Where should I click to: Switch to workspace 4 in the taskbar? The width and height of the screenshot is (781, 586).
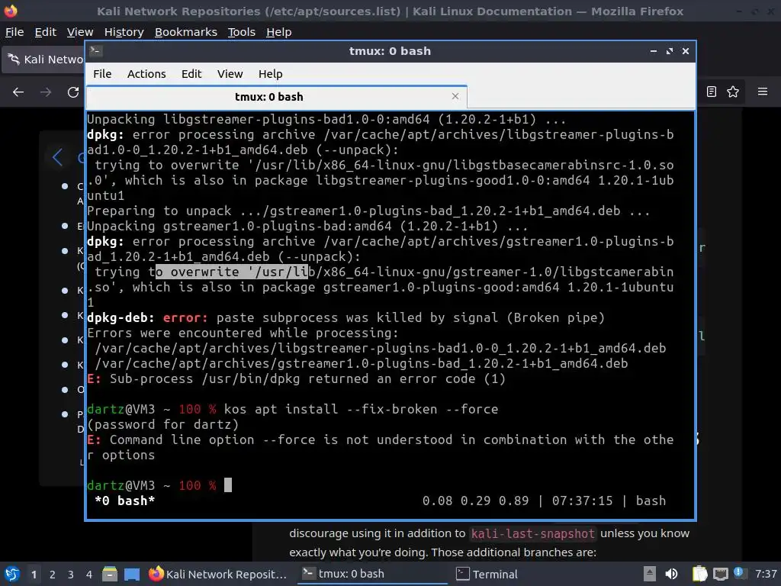(88, 575)
